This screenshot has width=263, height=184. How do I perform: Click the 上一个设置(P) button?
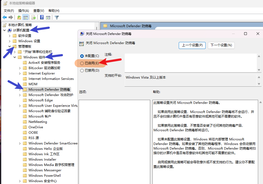pyautogui.click(x=192, y=45)
